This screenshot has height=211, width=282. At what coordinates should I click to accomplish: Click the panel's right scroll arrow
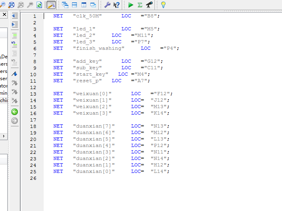coord(5,137)
